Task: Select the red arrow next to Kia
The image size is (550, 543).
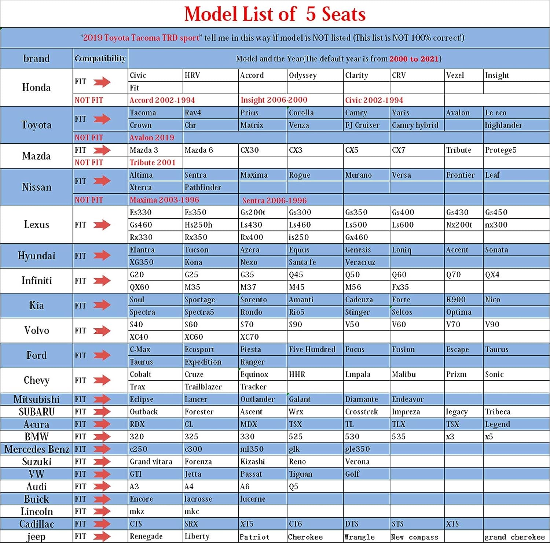Action: [102, 305]
